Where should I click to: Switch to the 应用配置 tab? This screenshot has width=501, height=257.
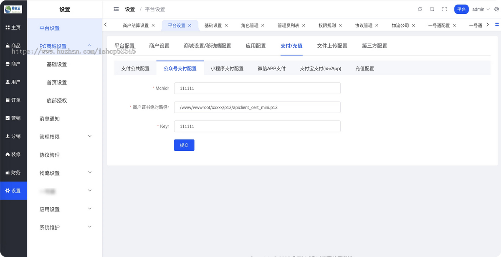256,46
